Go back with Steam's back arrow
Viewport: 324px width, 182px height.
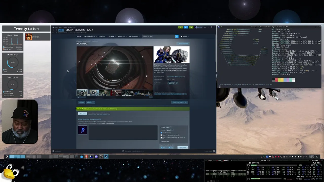tap(53, 30)
